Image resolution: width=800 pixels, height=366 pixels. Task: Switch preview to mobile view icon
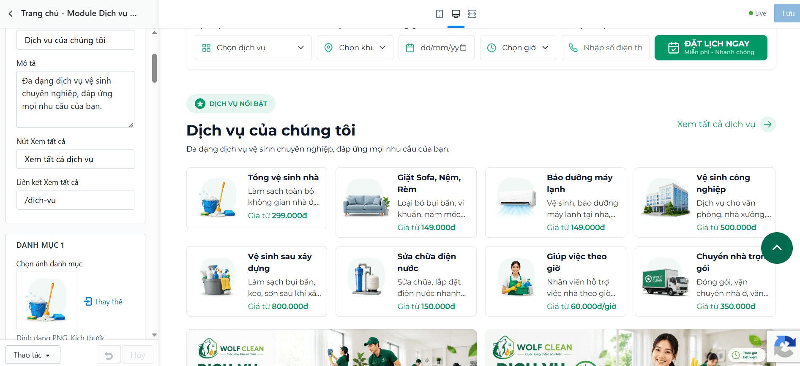(x=440, y=14)
